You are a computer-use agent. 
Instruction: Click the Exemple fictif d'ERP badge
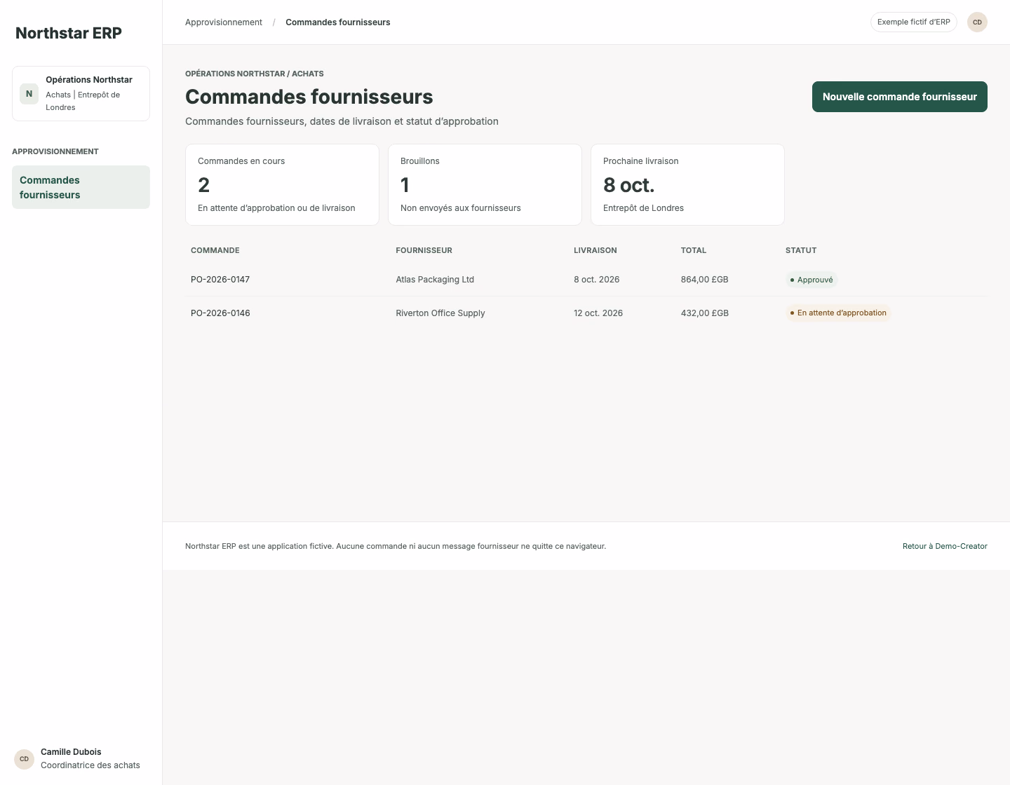point(913,22)
